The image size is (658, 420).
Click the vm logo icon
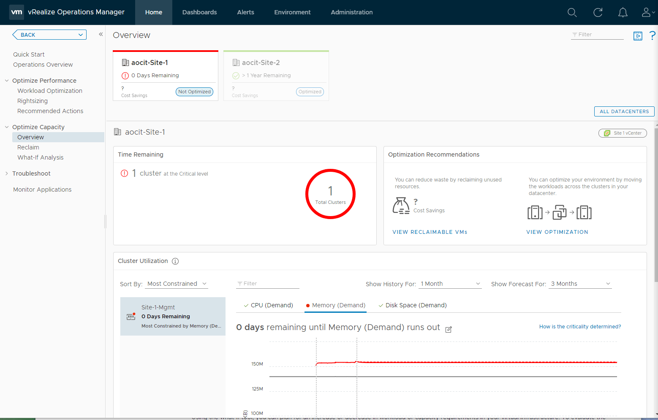coord(17,12)
